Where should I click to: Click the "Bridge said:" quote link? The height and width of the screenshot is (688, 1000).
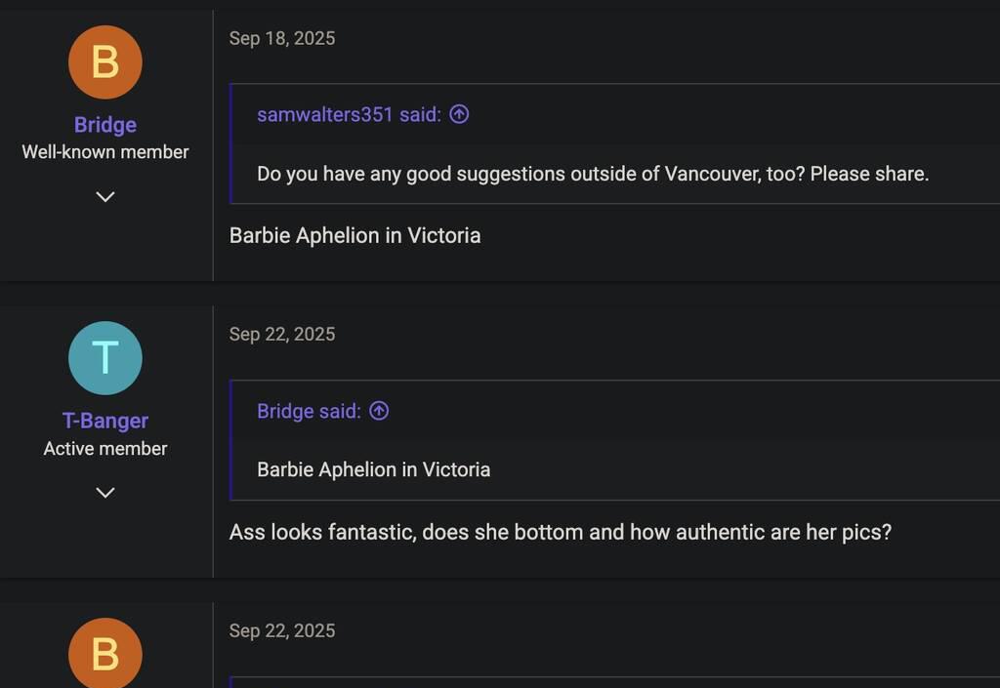[x=309, y=411]
